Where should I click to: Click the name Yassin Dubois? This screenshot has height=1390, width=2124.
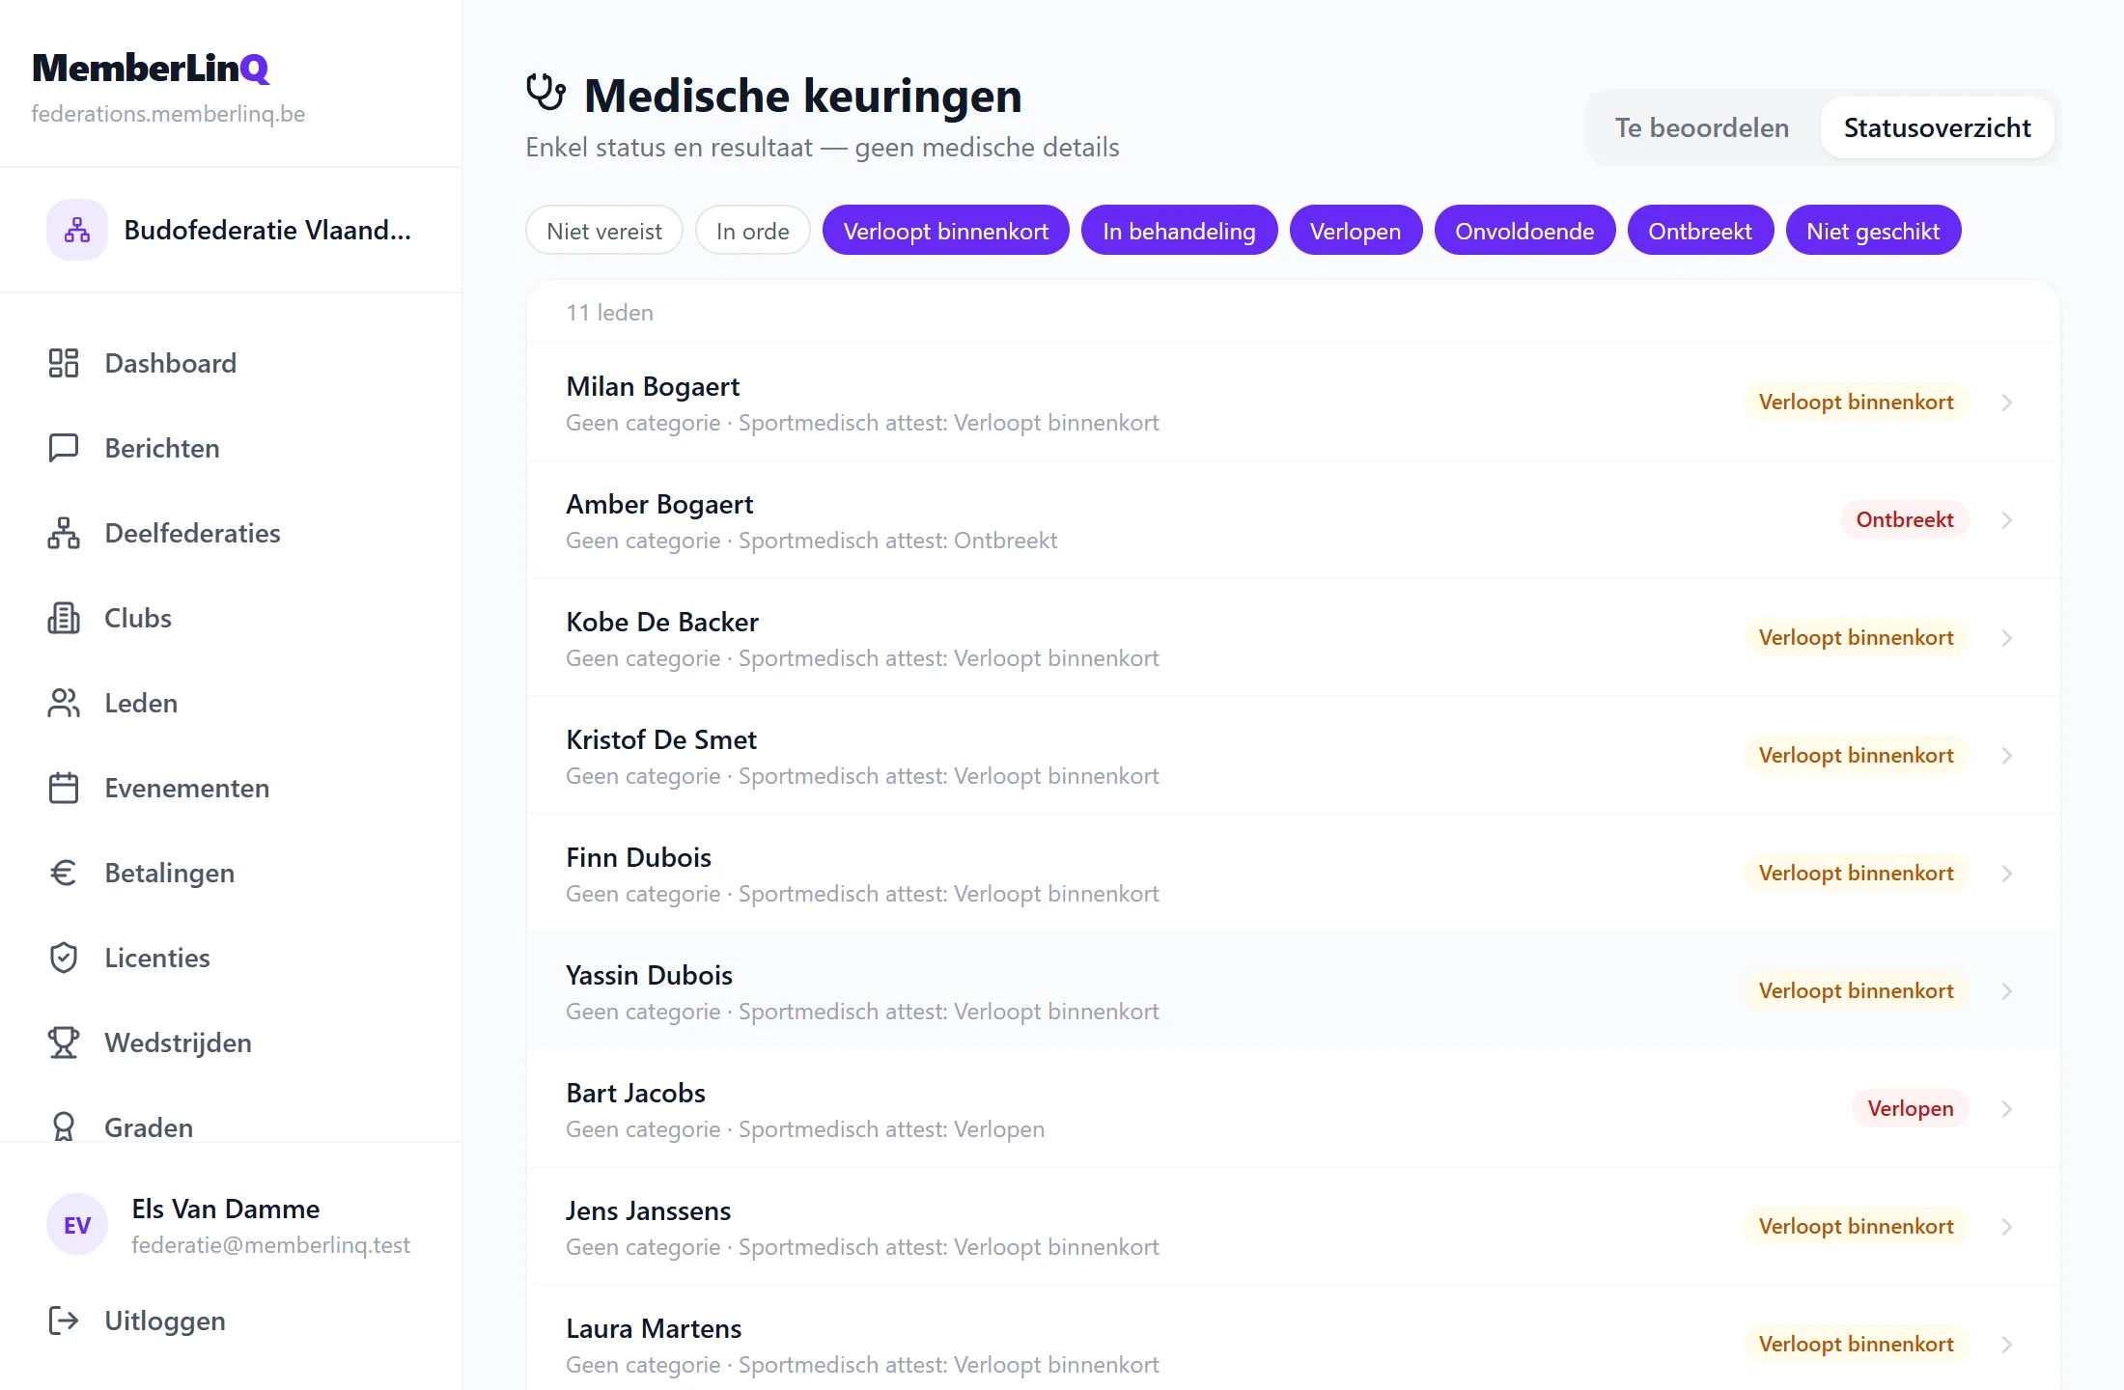point(649,975)
